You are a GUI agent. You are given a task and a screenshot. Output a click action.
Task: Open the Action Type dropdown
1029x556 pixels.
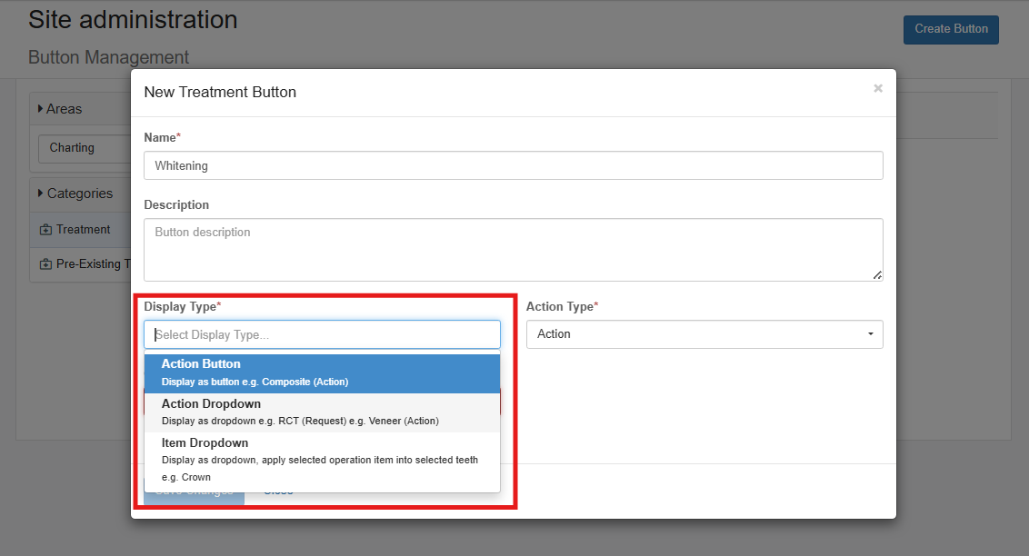coord(704,334)
